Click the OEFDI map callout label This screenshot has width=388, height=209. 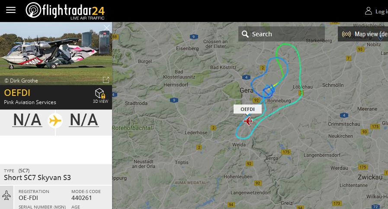(x=247, y=109)
